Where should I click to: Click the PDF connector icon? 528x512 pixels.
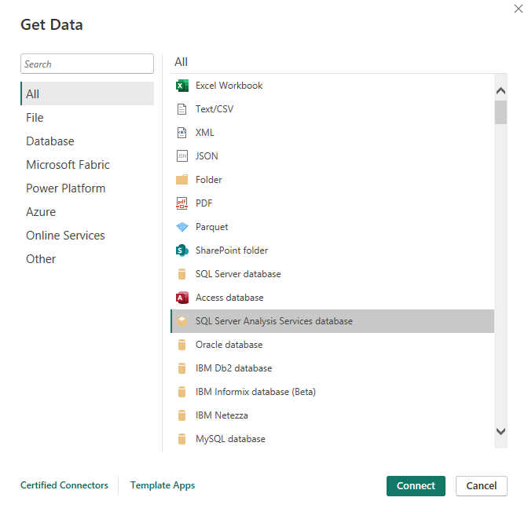(x=182, y=203)
